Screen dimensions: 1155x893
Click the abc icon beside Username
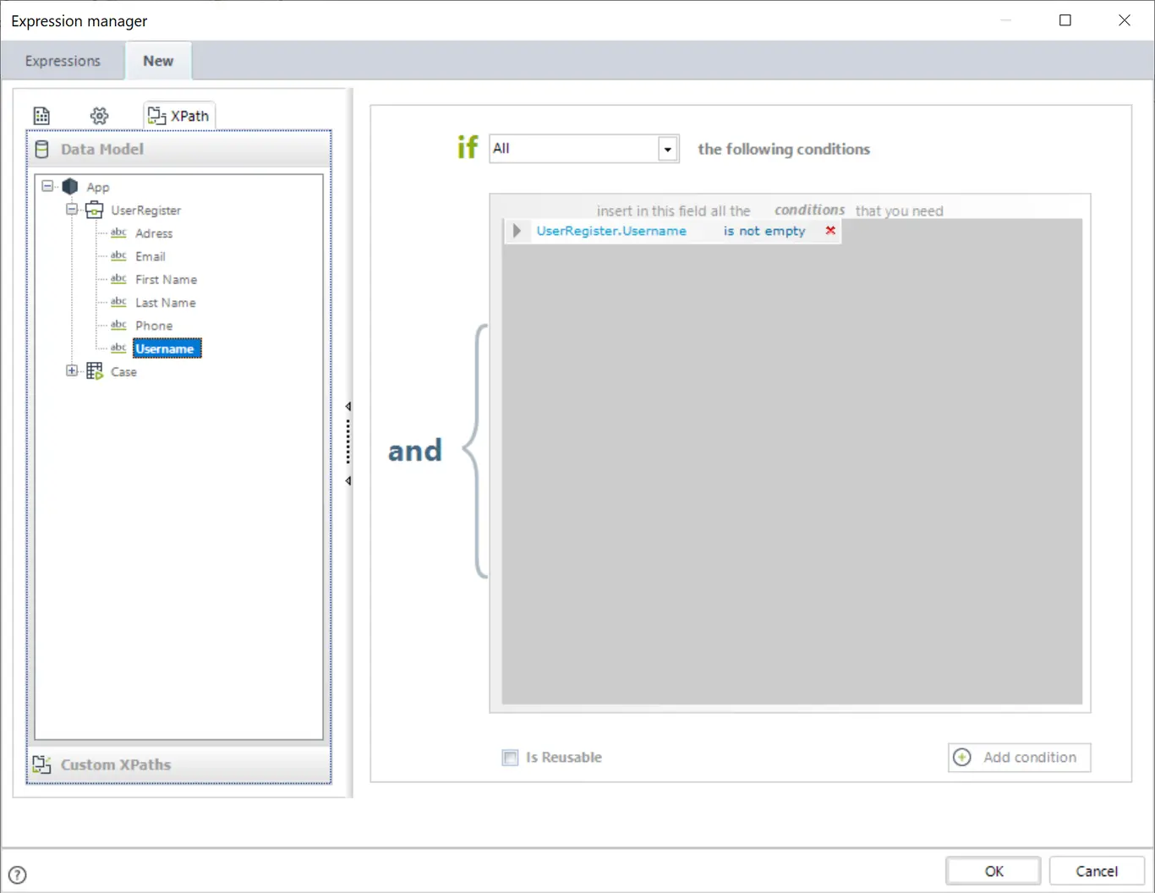[118, 348]
